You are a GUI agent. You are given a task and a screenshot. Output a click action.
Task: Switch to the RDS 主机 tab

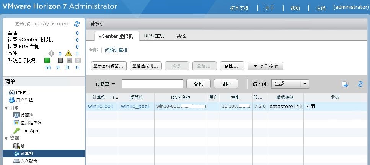click(x=154, y=36)
